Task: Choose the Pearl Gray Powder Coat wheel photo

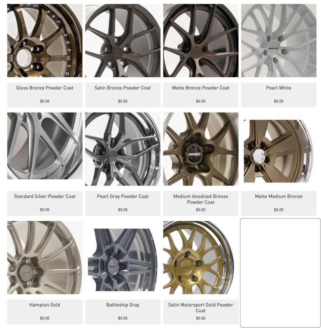Action: pos(123,149)
